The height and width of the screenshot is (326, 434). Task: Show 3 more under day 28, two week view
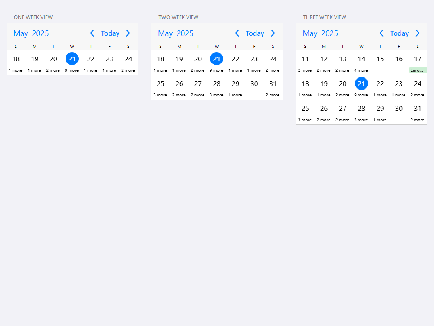[x=216, y=95]
